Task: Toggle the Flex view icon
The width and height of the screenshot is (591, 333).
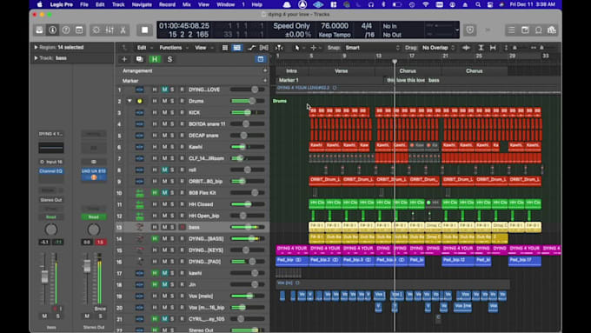Action: (264, 48)
